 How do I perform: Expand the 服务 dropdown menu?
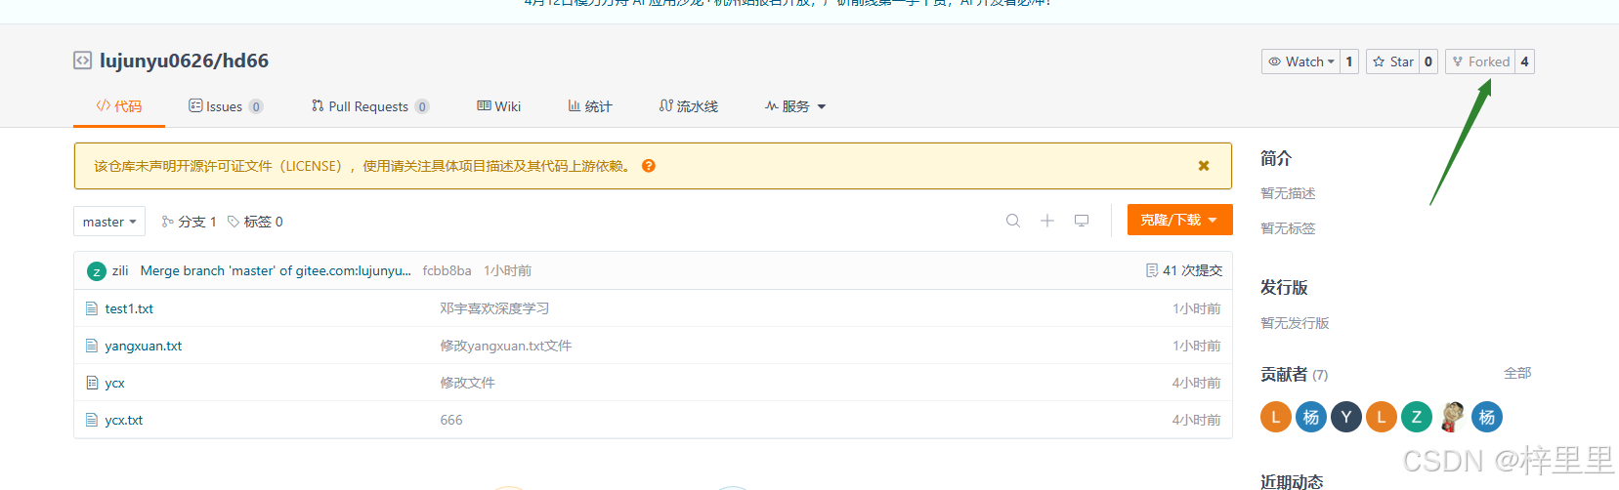pos(795,106)
